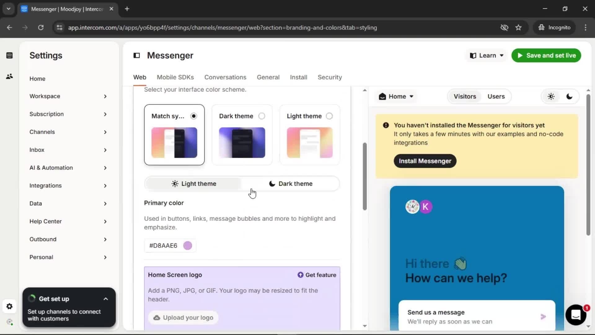The height and width of the screenshot is (335, 595).
Task: Toggle the sidebar panel icon beside Messenger title
Action: [x=137, y=56]
